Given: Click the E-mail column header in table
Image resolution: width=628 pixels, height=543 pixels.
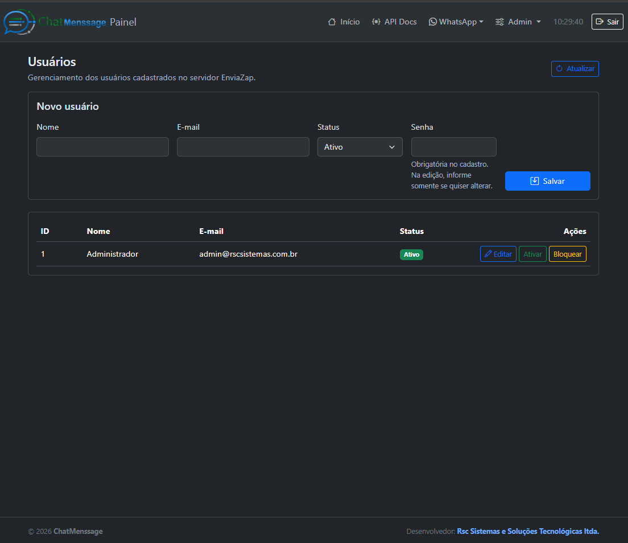Looking at the screenshot, I should 211,231.
